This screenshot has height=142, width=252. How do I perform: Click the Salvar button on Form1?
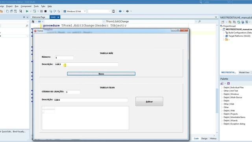149,101
